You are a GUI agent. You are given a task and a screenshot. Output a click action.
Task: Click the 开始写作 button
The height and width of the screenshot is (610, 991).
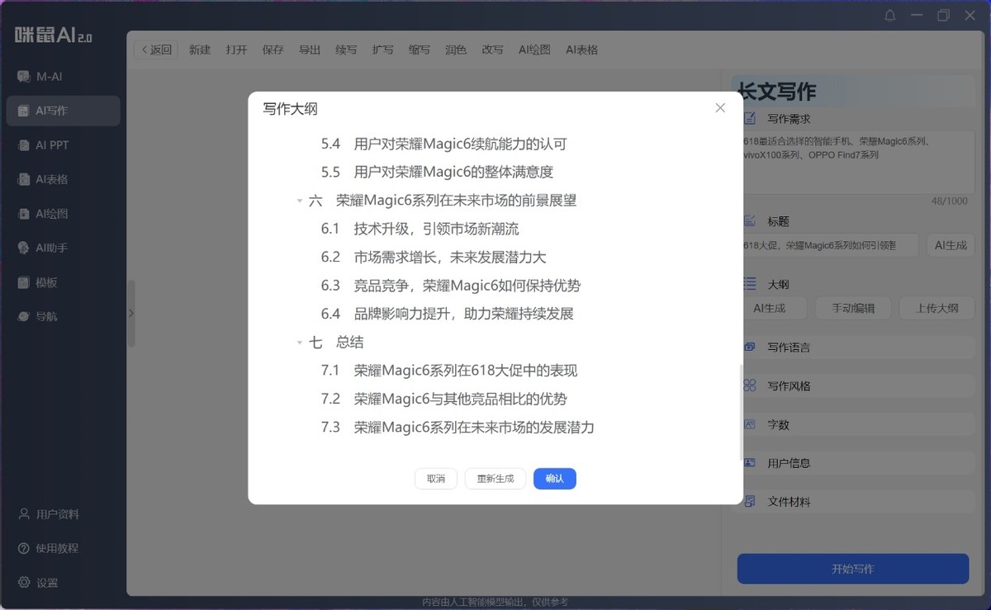pos(853,569)
